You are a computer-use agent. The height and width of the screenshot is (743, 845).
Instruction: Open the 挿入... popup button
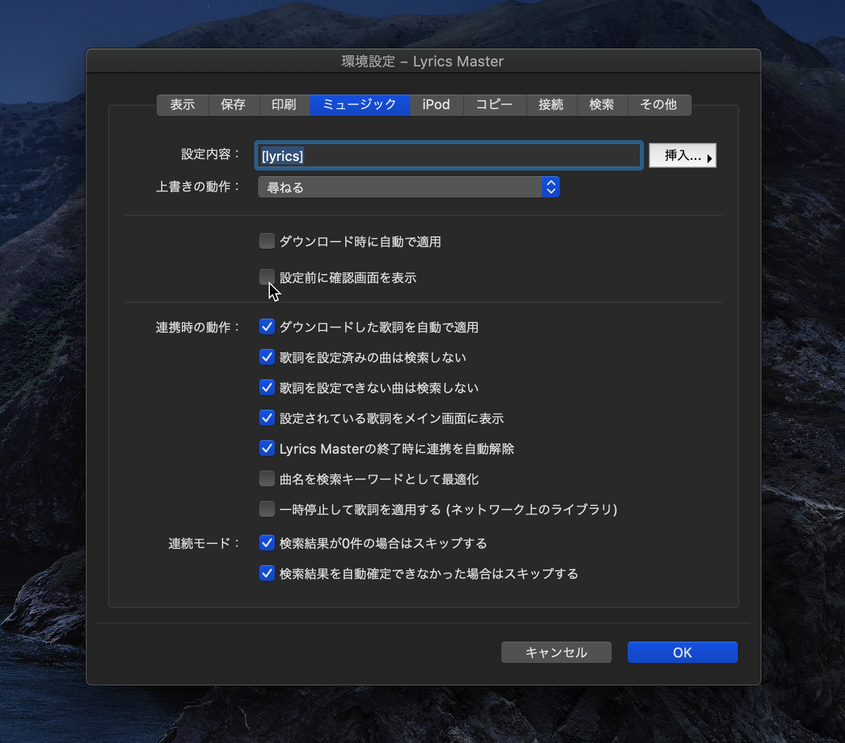(x=682, y=156)
